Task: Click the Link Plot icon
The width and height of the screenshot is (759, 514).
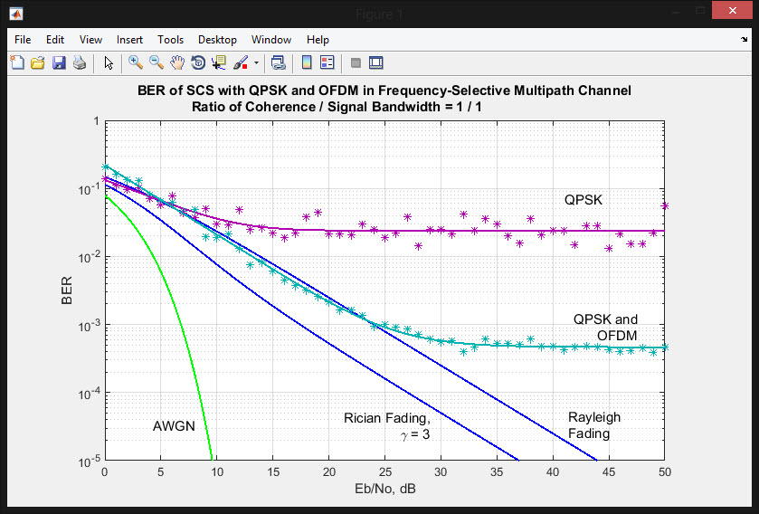Action: 279,62
